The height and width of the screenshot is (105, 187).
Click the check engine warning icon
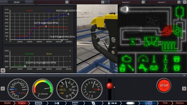126,59
